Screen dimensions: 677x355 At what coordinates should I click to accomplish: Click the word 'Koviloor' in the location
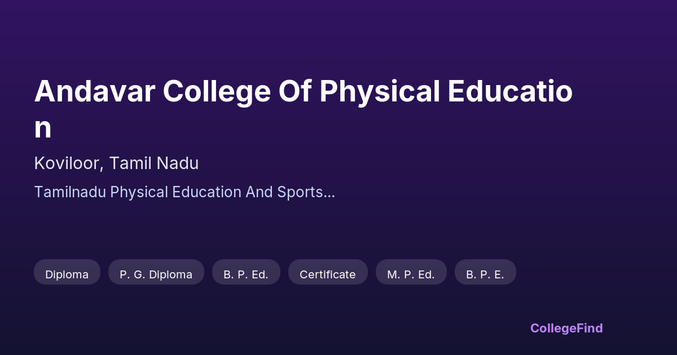click(67, 163)
